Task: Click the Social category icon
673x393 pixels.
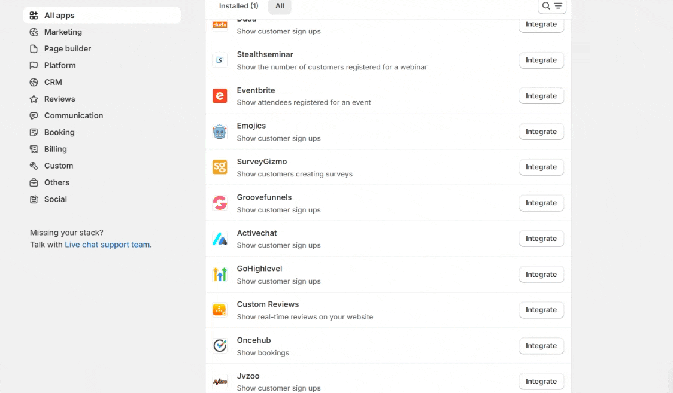Action: [34, 199]
